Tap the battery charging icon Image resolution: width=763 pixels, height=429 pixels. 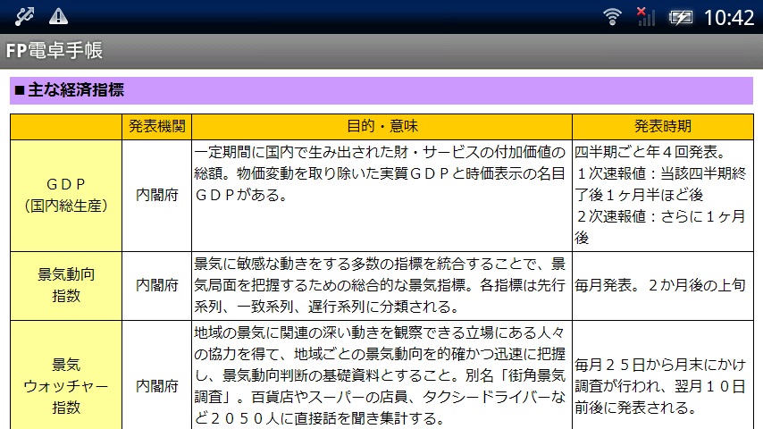[681, 16]
